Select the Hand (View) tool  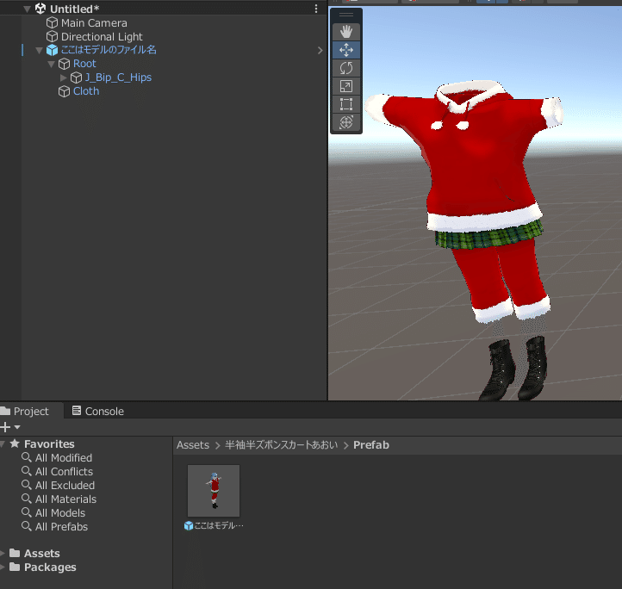346,32
